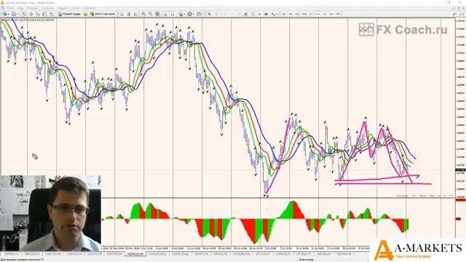Toggle the Navigator panel icon
The height and width of the screenshot is (262, 466).
click(x=38, y=14)
